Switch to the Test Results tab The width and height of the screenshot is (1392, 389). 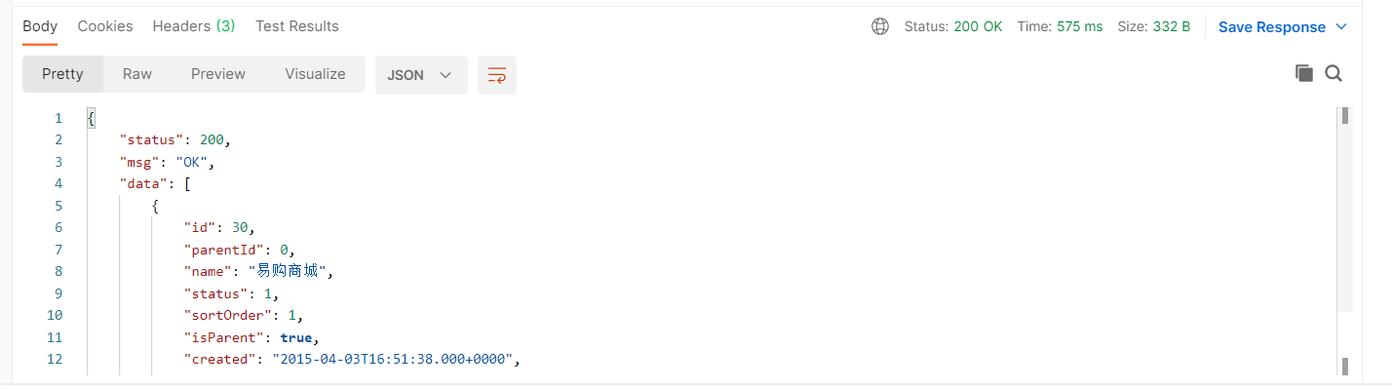click(x=297, y=26)
